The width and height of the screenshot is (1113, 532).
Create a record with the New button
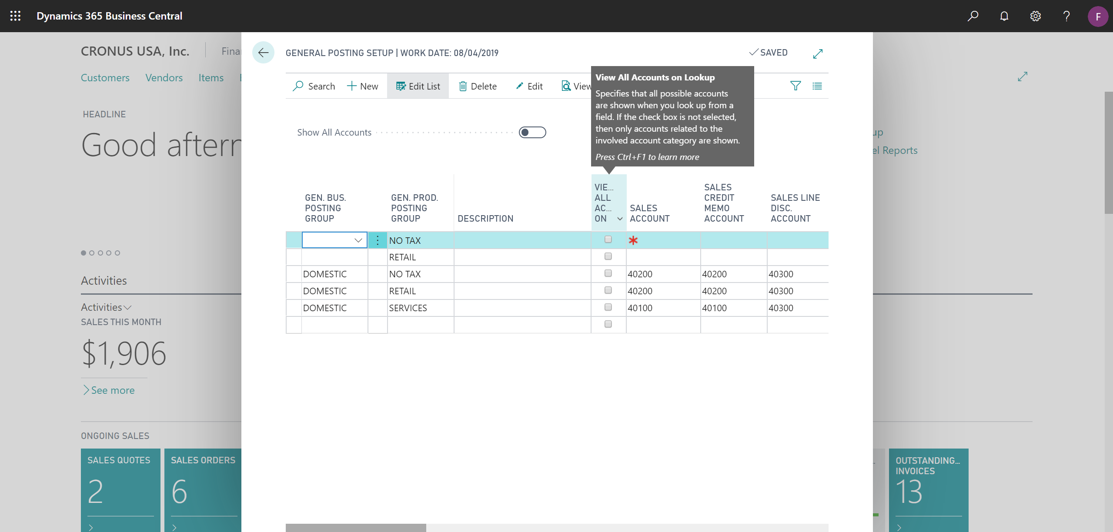tap(363, 86)
